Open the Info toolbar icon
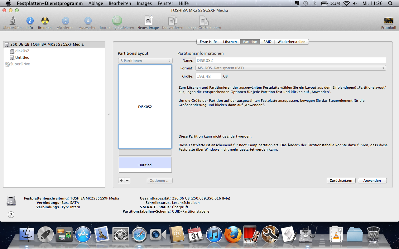399x249 pixels. click(30, 21)
